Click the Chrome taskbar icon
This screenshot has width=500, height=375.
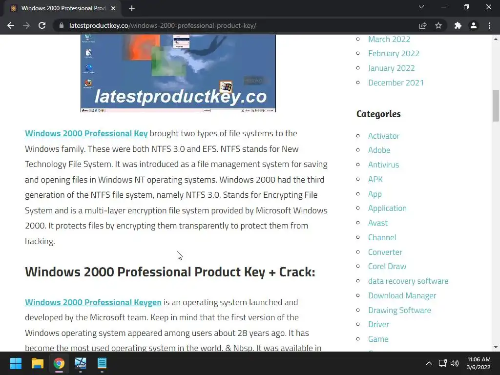(59, 363)
